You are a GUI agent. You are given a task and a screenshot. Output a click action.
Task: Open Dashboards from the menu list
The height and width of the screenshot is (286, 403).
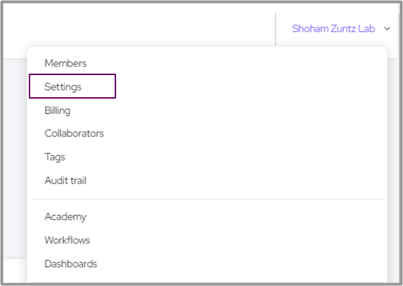pos(71,264)
